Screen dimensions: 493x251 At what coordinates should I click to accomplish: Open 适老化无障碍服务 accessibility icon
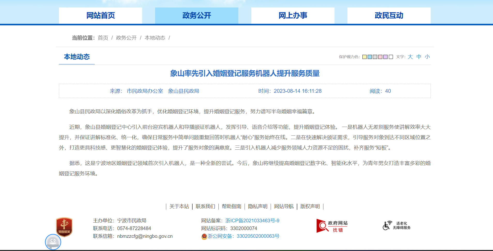point(397,225)
